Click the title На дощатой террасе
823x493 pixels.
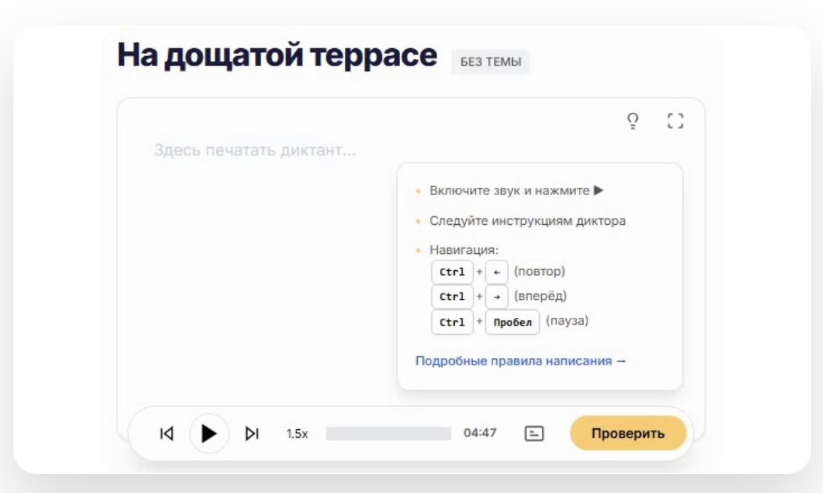click(x=277, y=55)
